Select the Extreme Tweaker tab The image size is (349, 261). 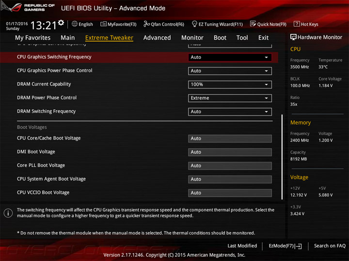pos(109,38)
